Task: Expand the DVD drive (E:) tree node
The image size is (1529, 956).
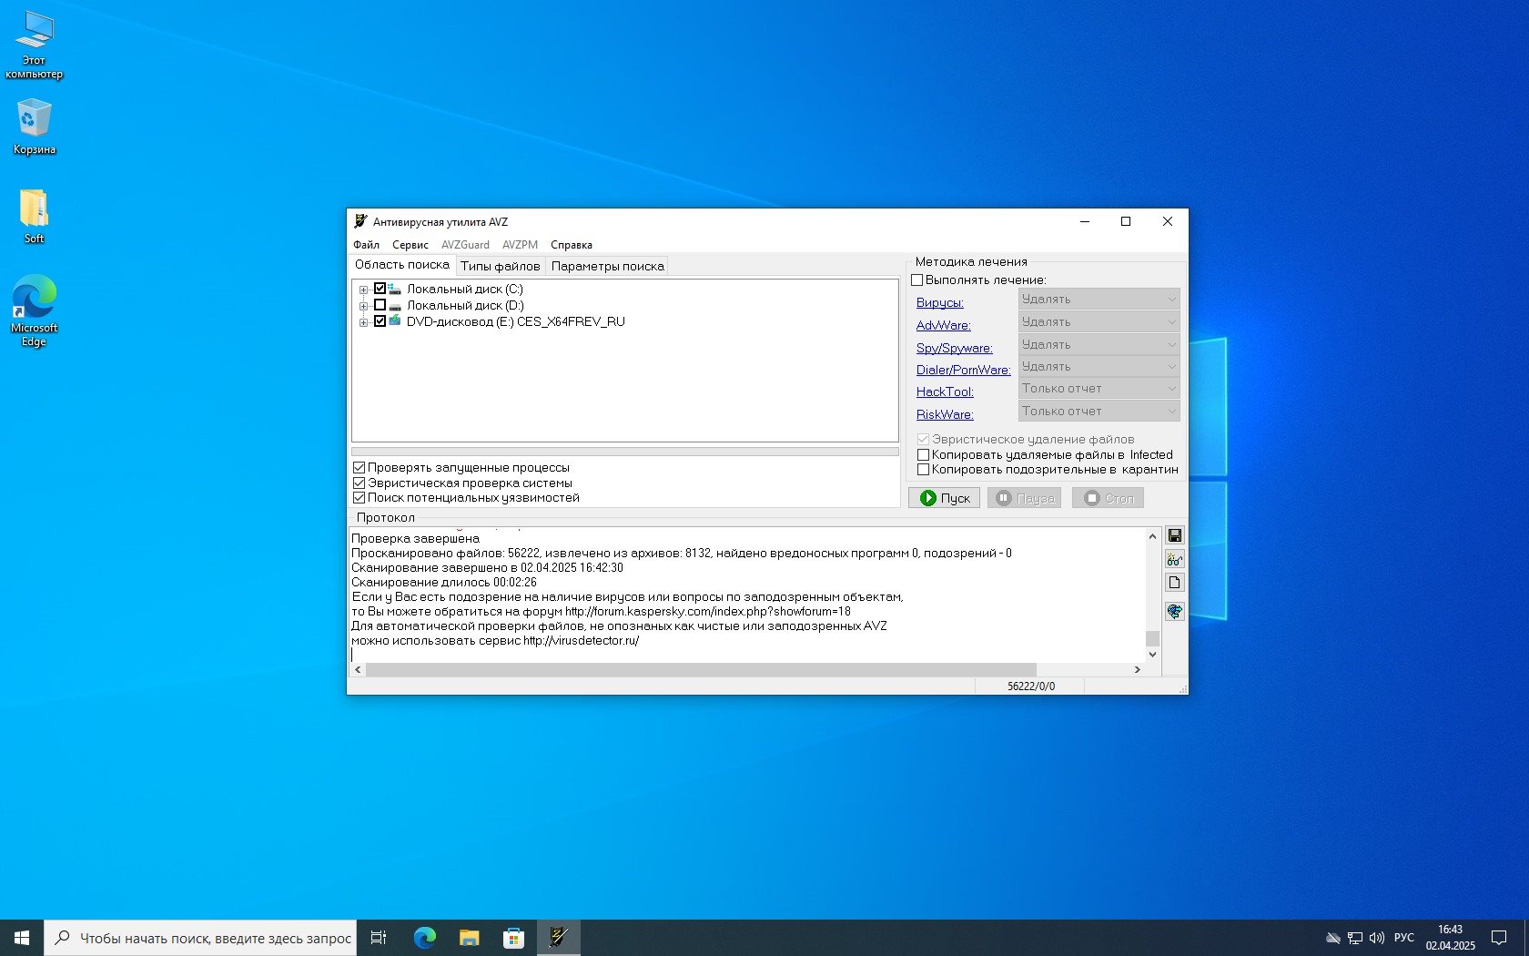Action: tap(363, 322)
